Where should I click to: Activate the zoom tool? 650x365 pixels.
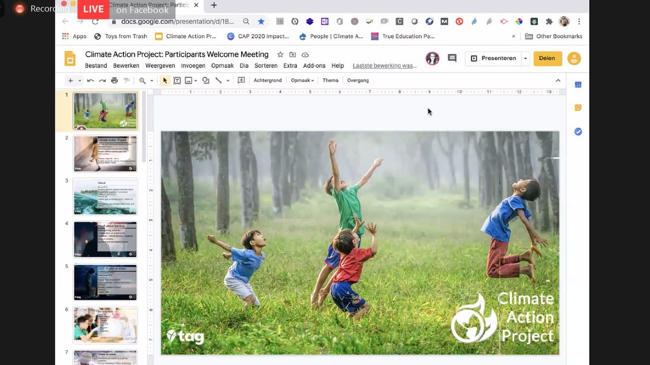pyautogui.click(x=142, y=80)
